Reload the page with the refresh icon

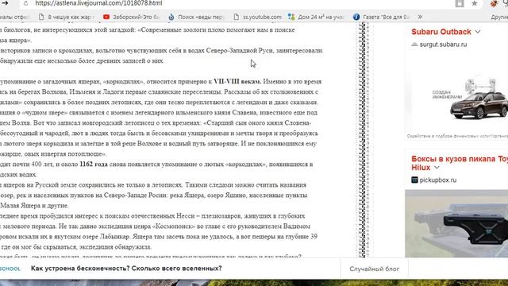(x=26, y=3)
